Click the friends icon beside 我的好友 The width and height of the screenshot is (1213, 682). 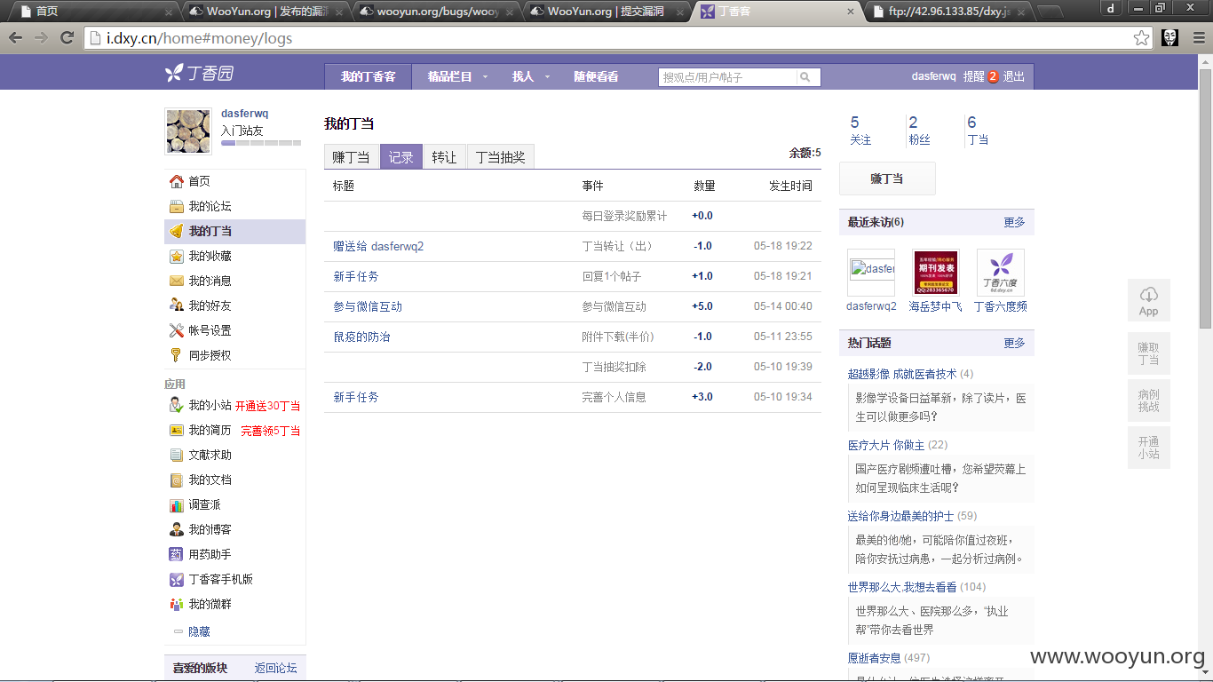176,305
